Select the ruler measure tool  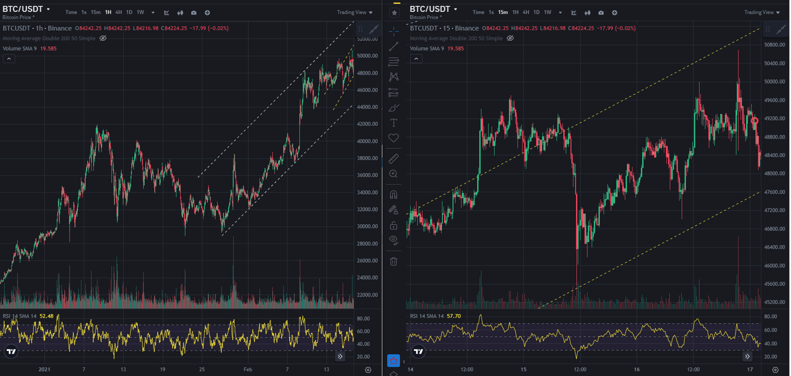click(x=393, y=159)
